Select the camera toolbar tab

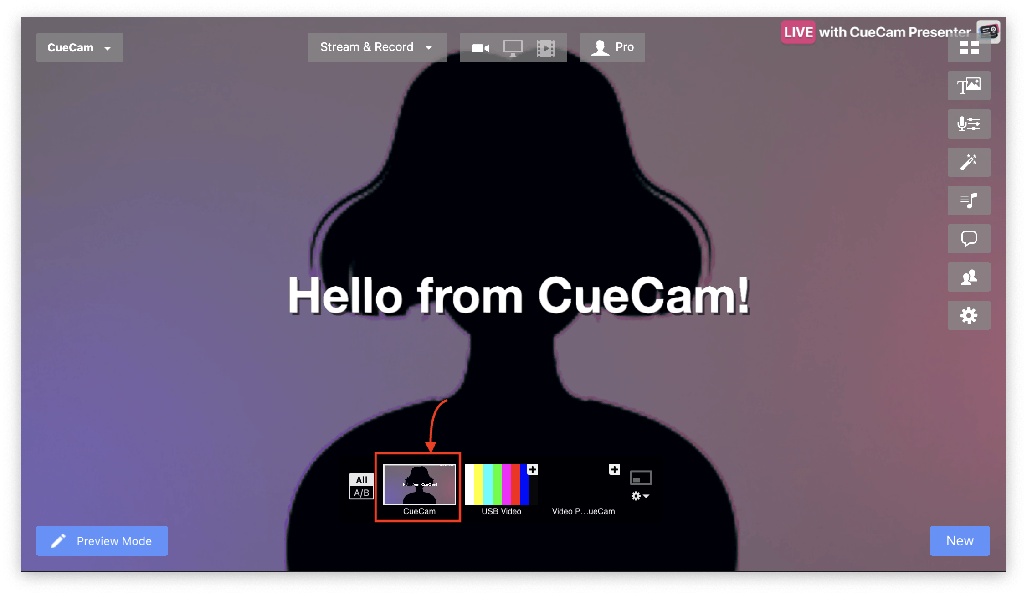click(x=480, y=47)
